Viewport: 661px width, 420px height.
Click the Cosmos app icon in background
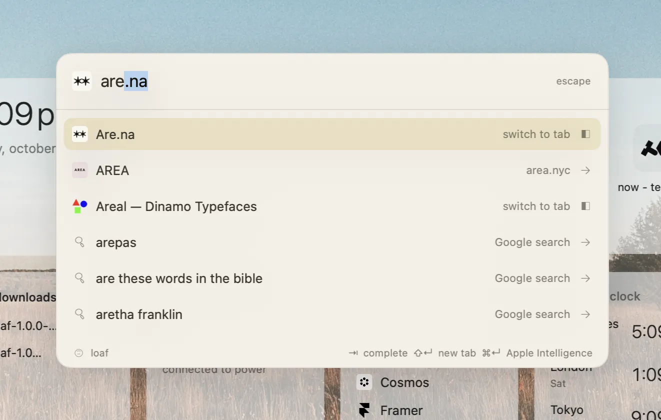tap(364, 382)
